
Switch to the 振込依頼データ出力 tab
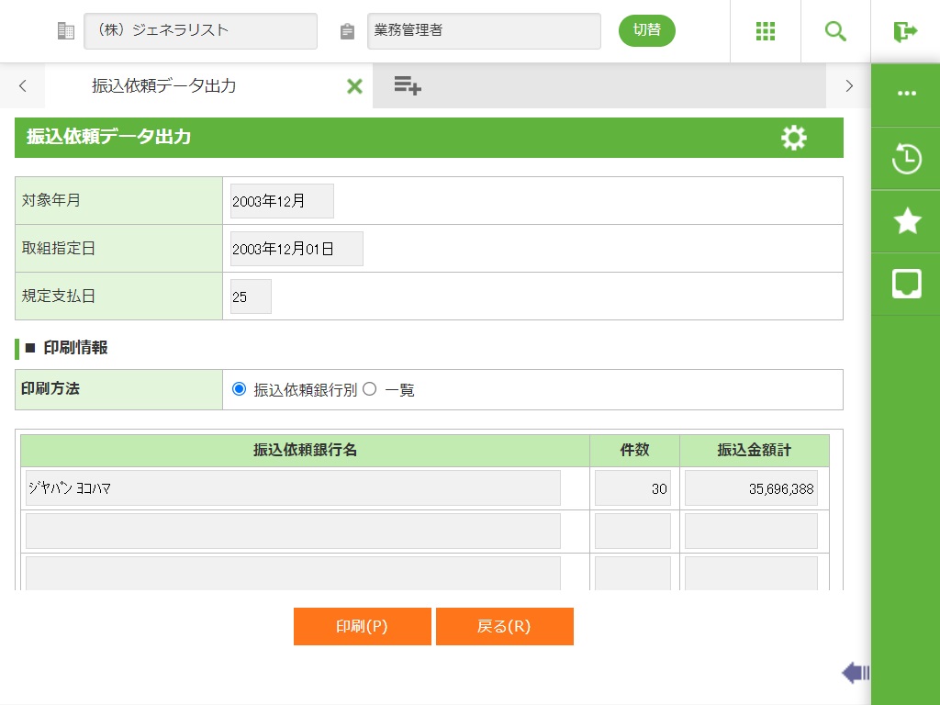[164, 86]
